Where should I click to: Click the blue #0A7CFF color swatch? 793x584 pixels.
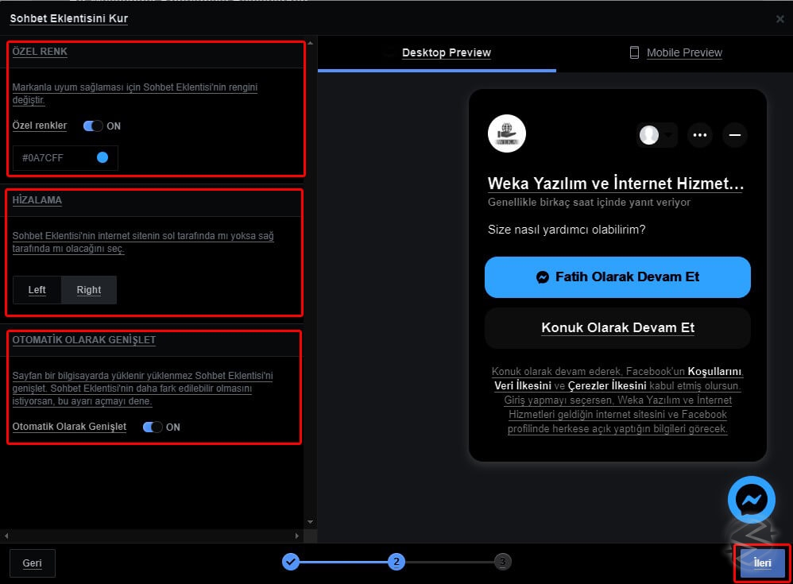104,158
